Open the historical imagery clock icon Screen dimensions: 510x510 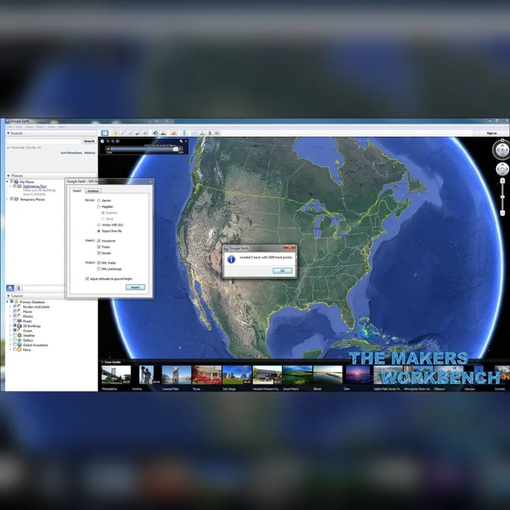pyautogui.click(x=156, y=133)
